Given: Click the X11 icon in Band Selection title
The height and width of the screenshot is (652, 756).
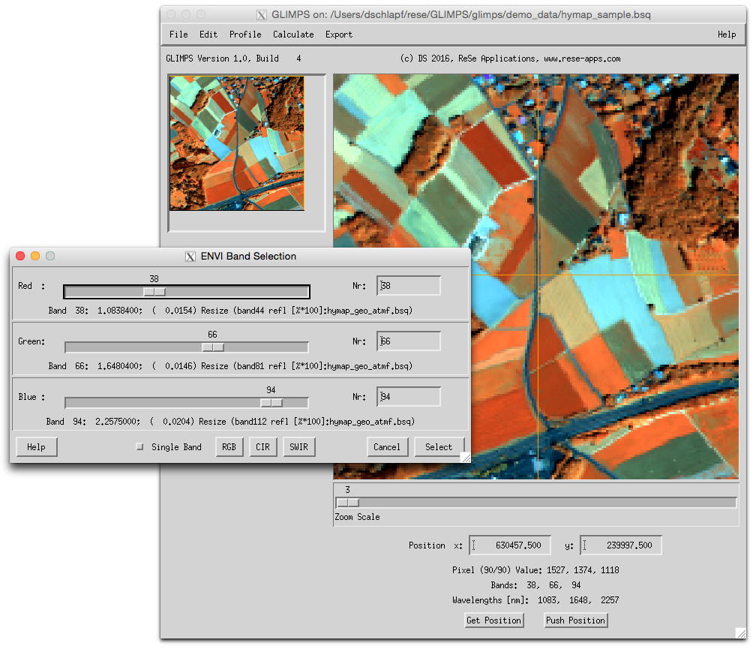Looking at the screenshot, I should 190,257.
